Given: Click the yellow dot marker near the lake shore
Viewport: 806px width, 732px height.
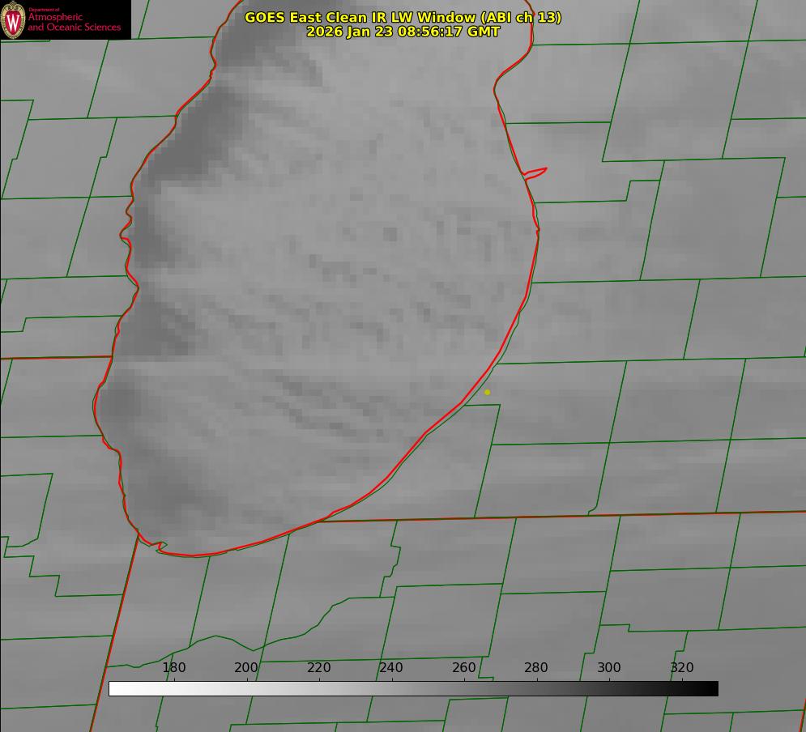Looking at the screenshot, I should pos(488,393).
